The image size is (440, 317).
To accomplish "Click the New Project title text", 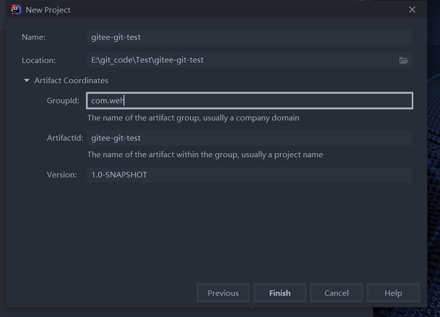I will point(48,10).
